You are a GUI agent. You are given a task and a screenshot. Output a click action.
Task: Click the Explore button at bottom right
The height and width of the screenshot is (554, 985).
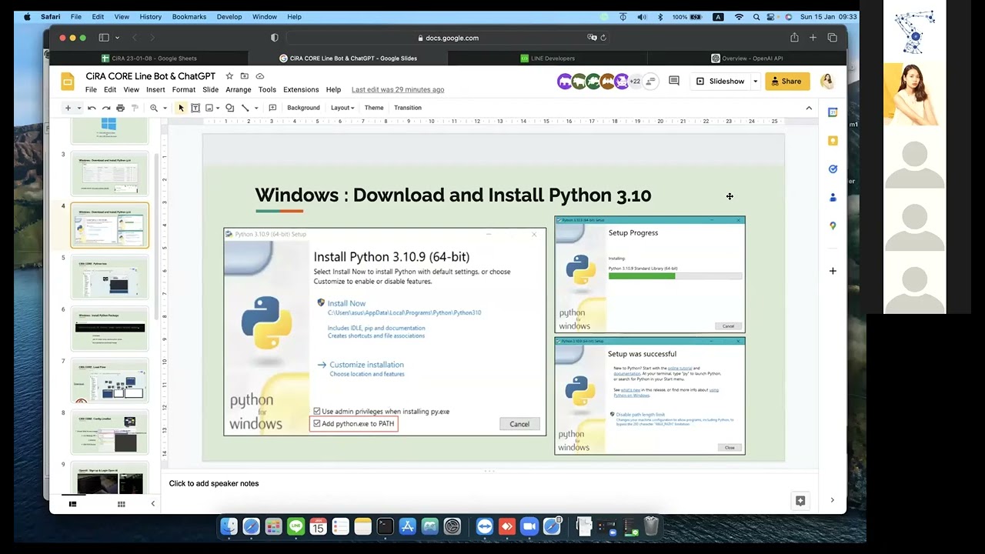pyautogui.click(x=800, y=501)
